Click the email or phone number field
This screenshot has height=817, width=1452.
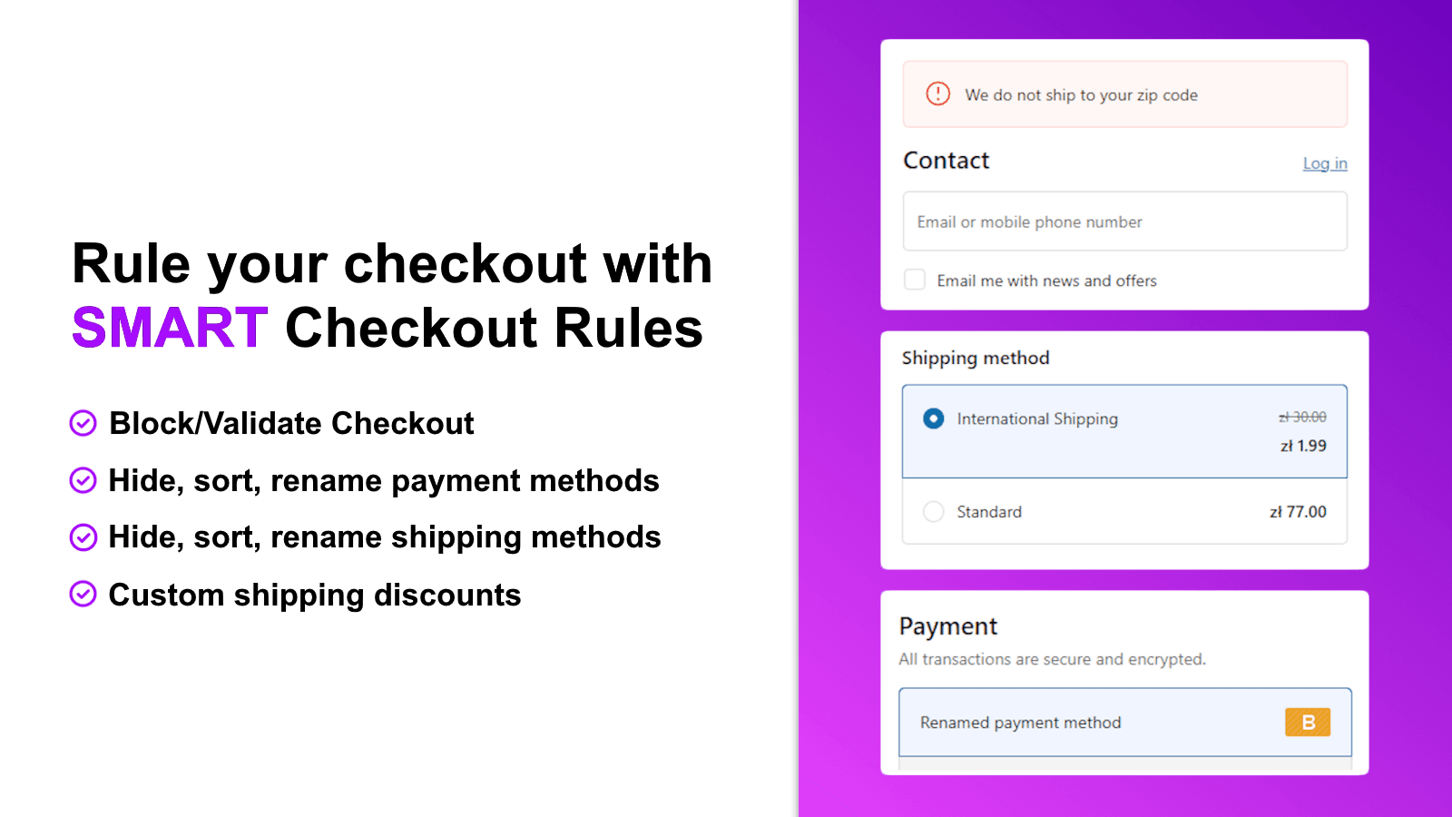(1124, 221)
